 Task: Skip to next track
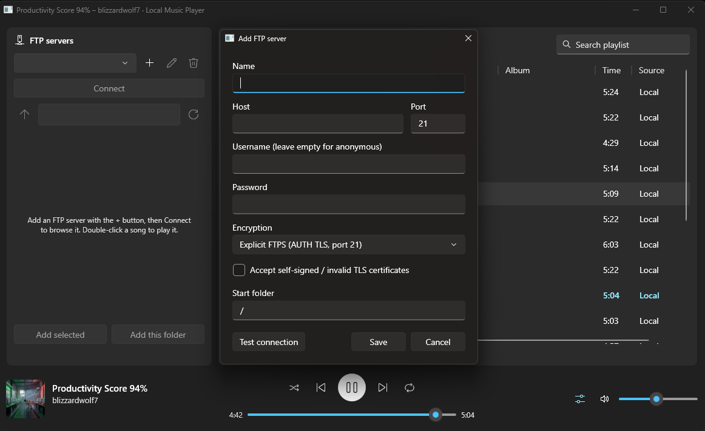383,387
